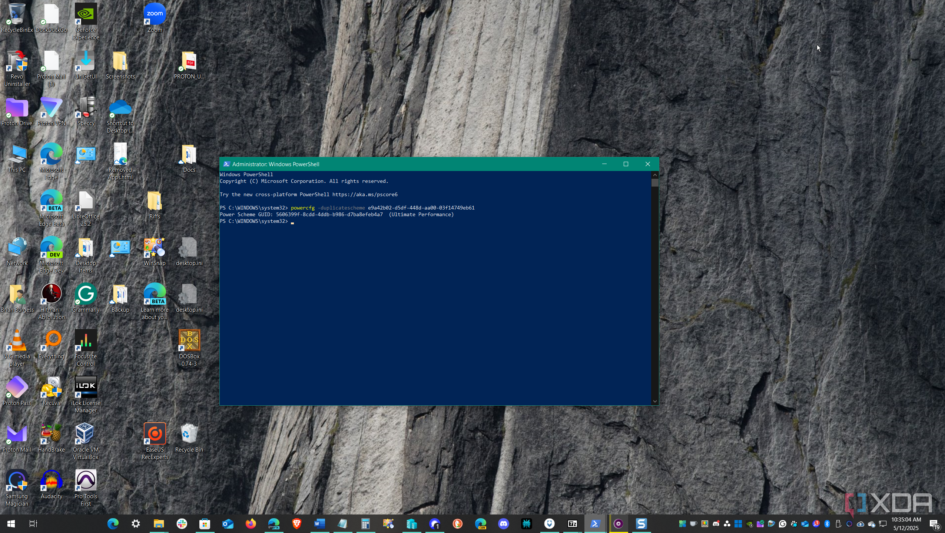Open Discord from the taskbar
The image size is (945, 533).
coord(503,523)
